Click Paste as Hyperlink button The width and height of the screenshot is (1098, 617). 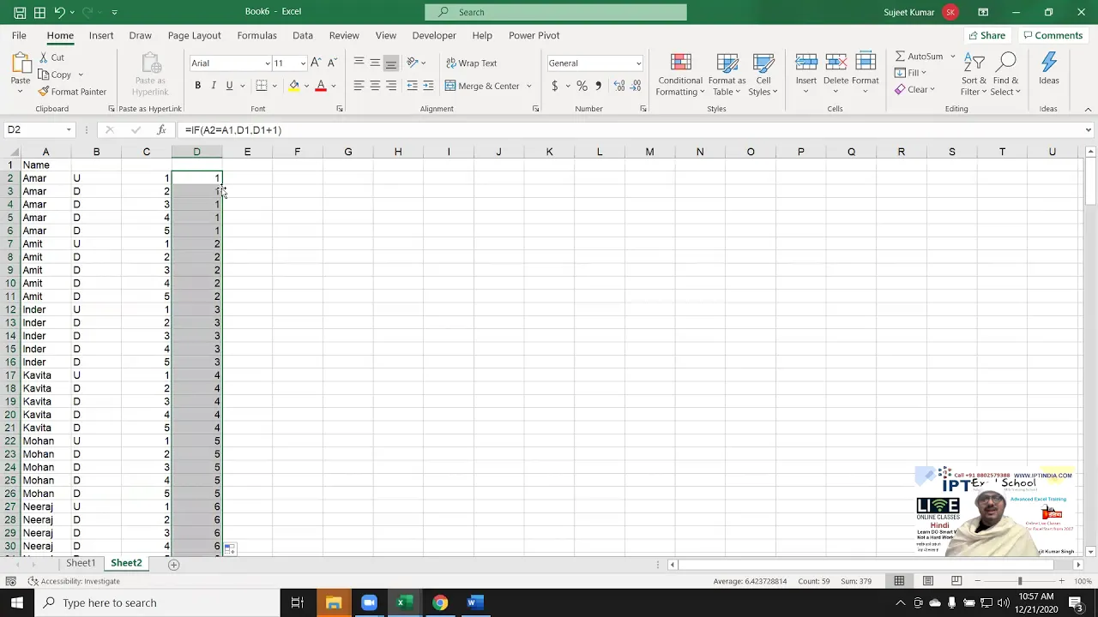(150, 74)
